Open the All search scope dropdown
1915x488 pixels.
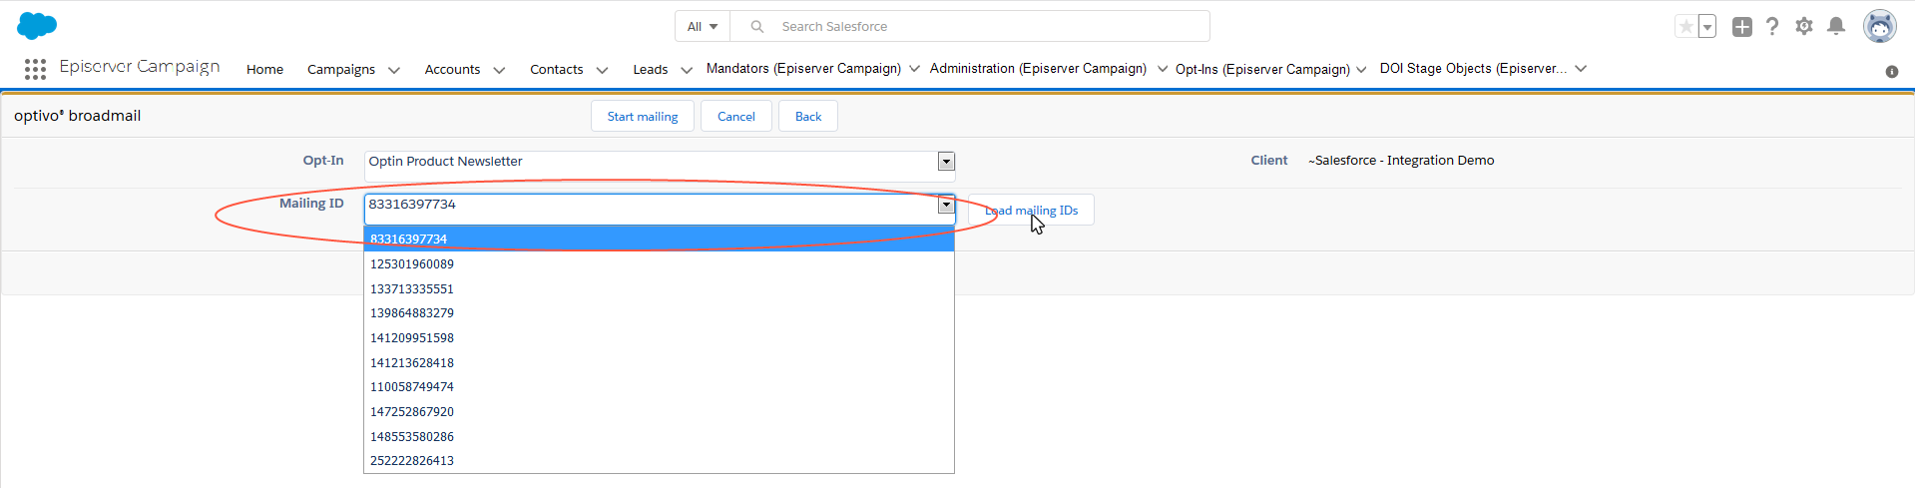click(703, 27)
